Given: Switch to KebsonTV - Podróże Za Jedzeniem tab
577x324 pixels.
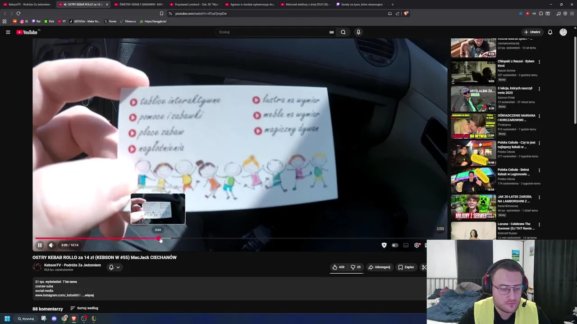Looking at the screenshot, I should click(x=27, y=4).
